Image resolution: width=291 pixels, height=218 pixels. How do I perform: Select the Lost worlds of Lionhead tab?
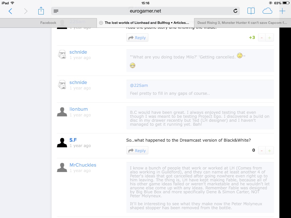pyautogui.click(x=145, y=23)
